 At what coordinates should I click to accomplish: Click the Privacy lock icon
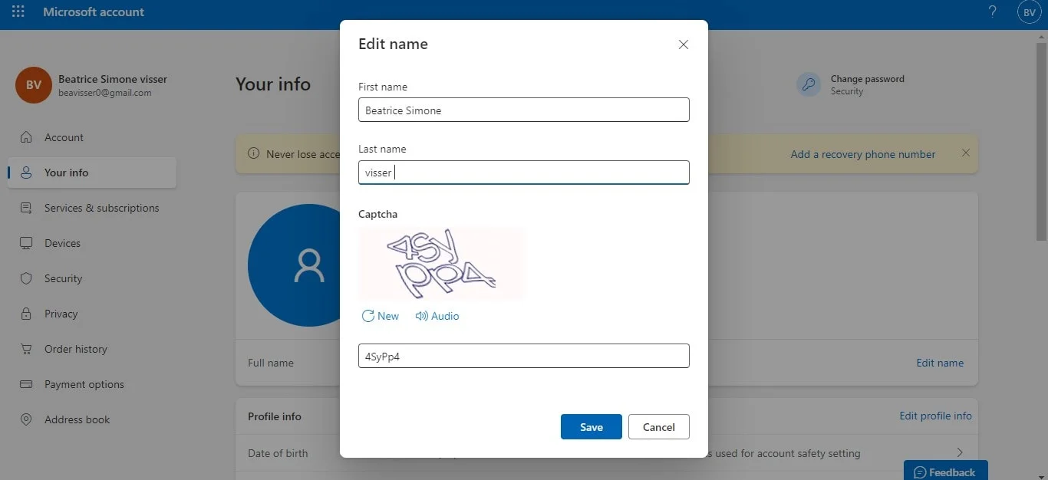coord(26,314)
